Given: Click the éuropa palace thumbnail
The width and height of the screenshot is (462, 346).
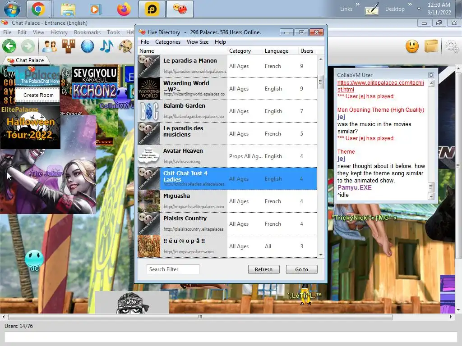Looking at the screenshot, I should 149,246.
